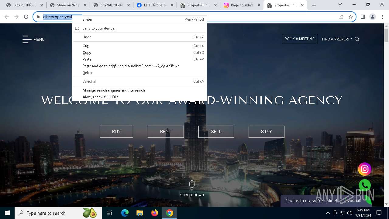Viewport: 389px width, 219px height.
Task: Close the Share on WhatsApp tab
Action: point(85,5)
